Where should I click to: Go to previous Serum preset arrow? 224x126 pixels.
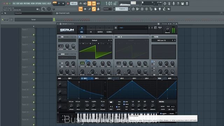pyautogui.click(x=149, y=28)
